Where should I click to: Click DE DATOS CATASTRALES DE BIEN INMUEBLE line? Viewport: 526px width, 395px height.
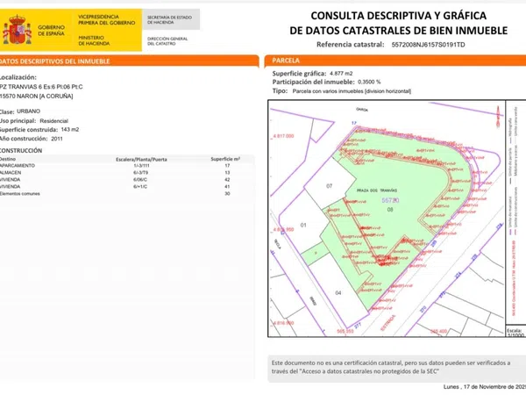(x=399, y=31)
